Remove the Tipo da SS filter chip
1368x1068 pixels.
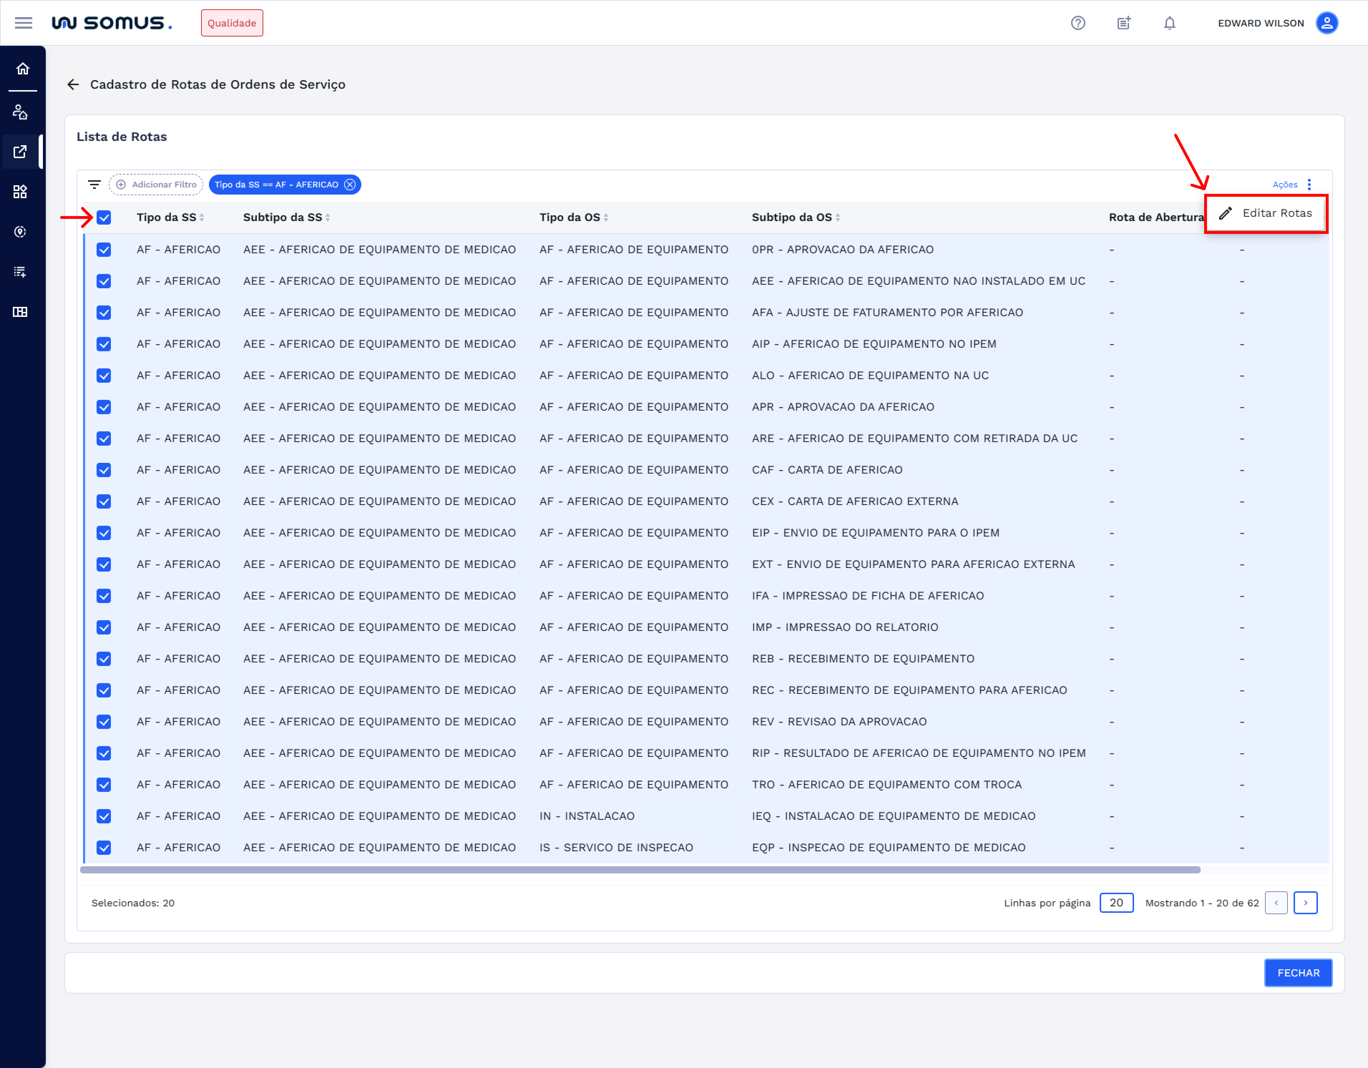pyautogui.click(x=350, y=185)
